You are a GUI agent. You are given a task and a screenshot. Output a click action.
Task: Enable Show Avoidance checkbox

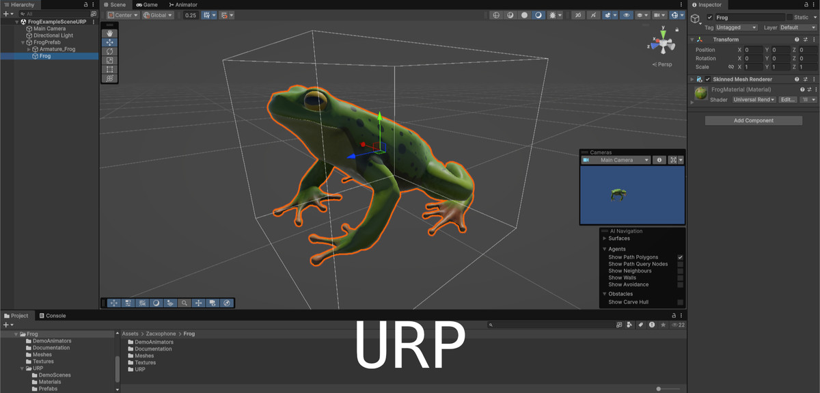pyautogui.click(x=681, y=284)
